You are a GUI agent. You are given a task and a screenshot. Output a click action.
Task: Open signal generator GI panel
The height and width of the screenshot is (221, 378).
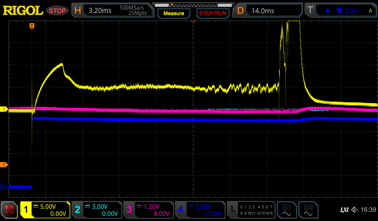286,210
